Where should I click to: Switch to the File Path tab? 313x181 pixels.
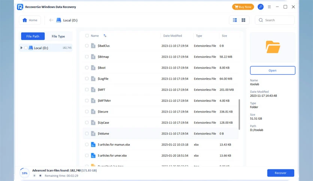(x=33, y=36)
